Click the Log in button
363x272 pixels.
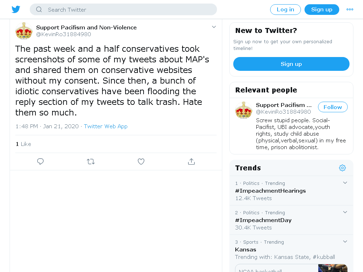point(285,10)
